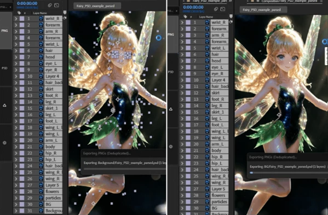Click Photoshop icon of foot_R layer in right panel
Image resolution: width=328 pixels, height=215 pixels.
click(x=208, y=99)
